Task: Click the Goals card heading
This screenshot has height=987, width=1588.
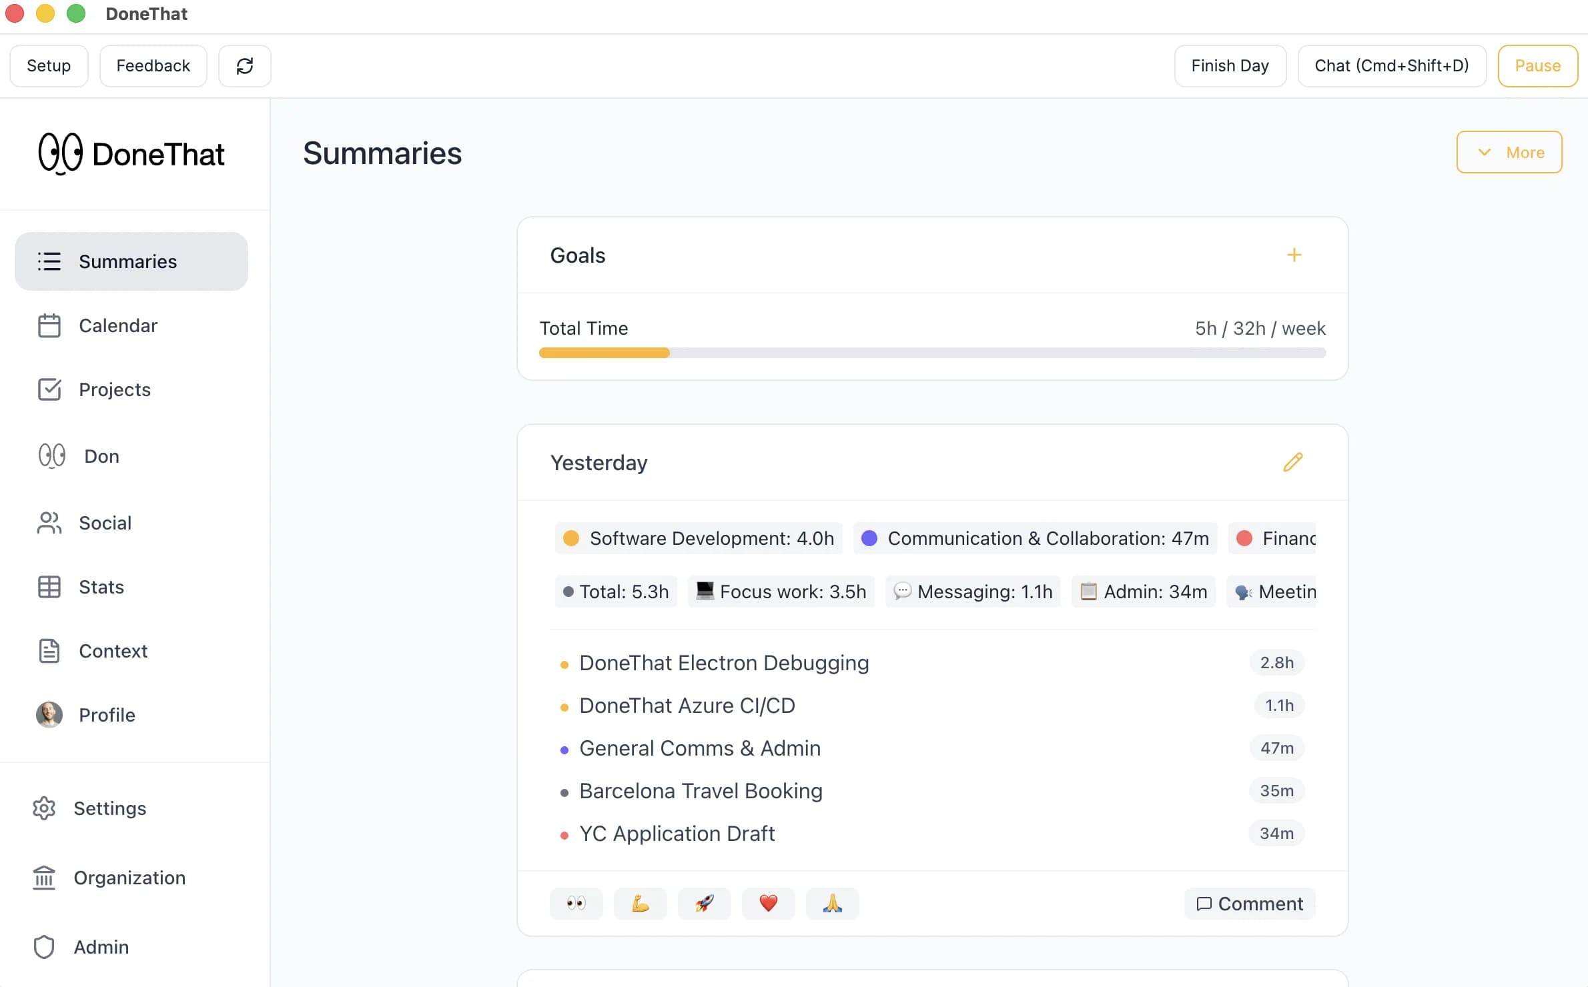Action: coord(578,255)
